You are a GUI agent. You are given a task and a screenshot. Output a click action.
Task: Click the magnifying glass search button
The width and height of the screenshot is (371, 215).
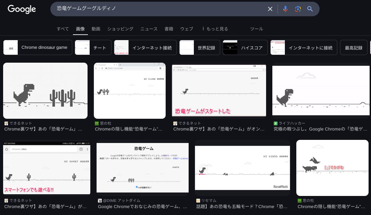coord(310,9)
